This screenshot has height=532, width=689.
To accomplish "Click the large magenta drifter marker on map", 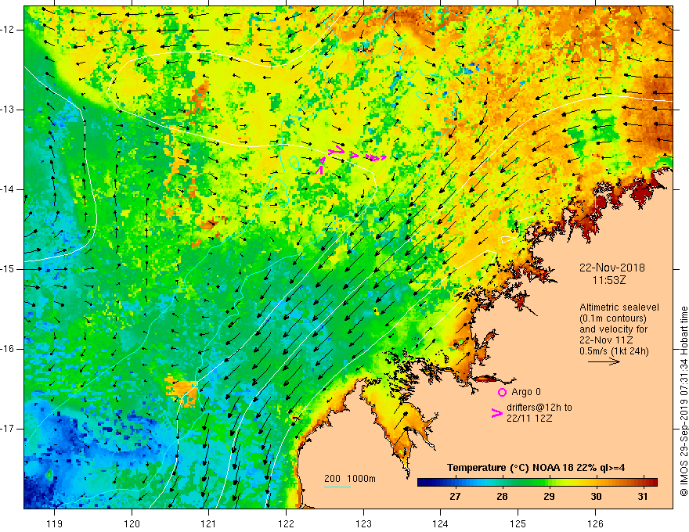I will [336, 149].
